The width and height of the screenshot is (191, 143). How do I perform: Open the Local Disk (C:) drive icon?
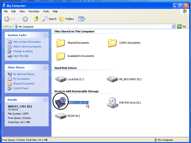coord(61,79)
